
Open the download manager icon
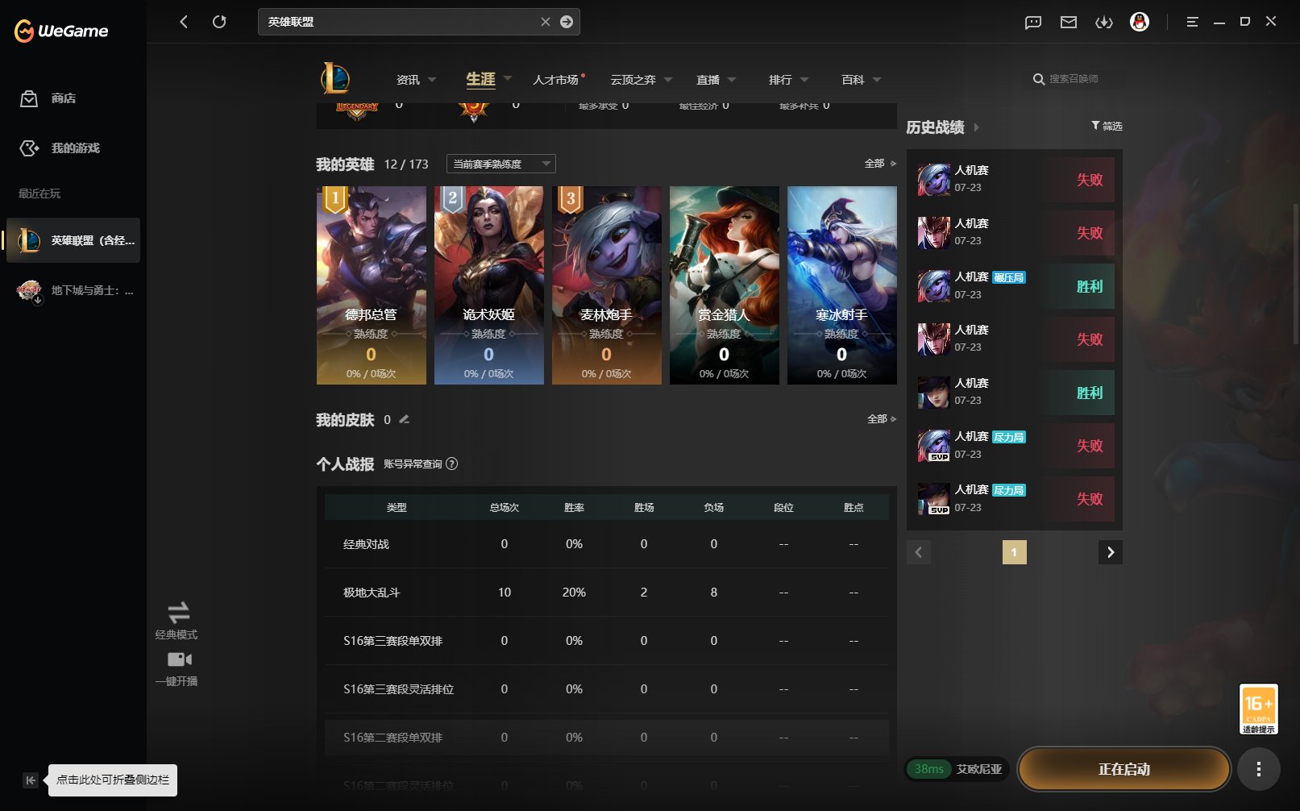(1104, 22)
